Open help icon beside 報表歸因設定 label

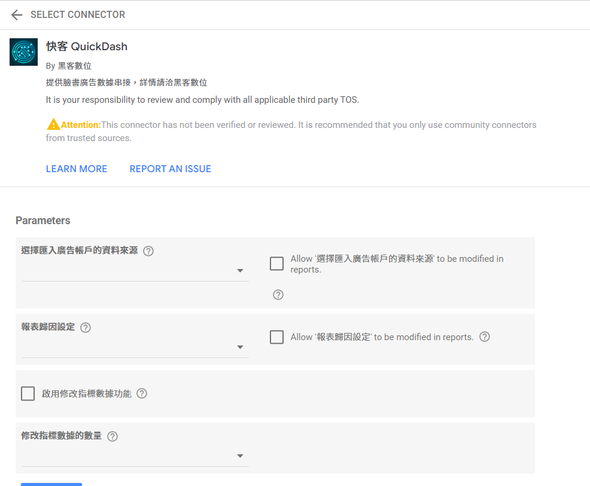[86, 328]
